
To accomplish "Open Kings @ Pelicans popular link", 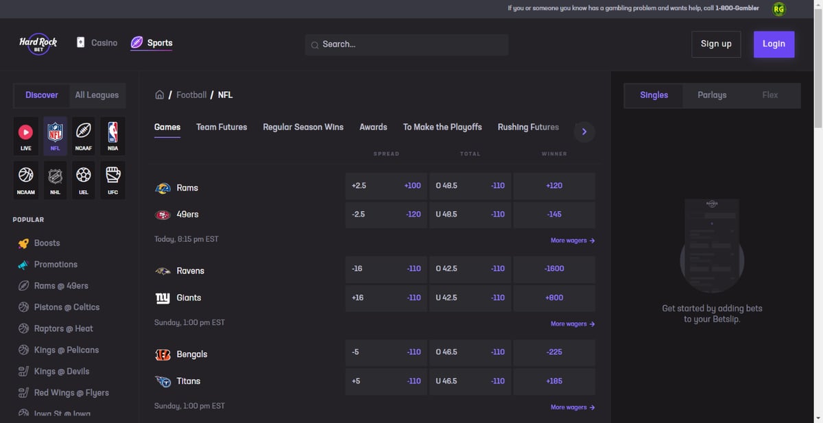I will tap(67, 350).
